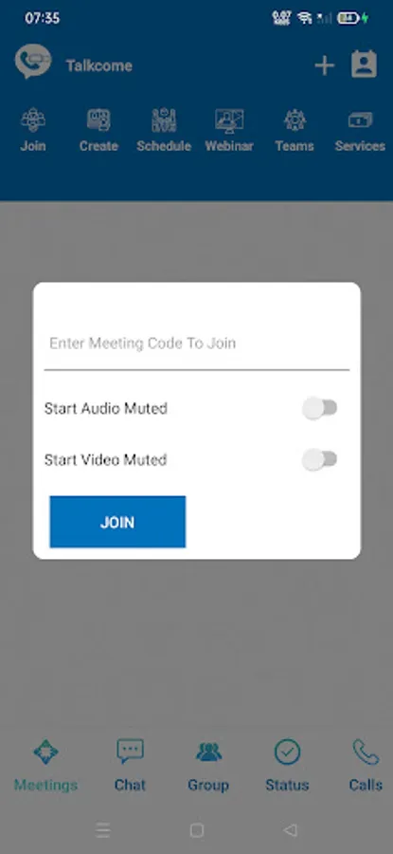The image size is (393, 854).
Task: Open the Teams icon
Action: pos(295,120)
